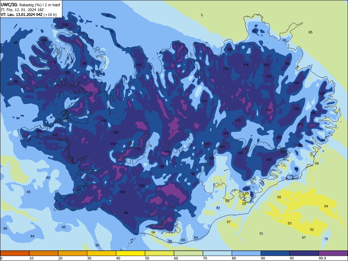Click the title 'Rakastig (%) í 2 m hæð'
Screen dimensions: 348x261
[40, 5]
